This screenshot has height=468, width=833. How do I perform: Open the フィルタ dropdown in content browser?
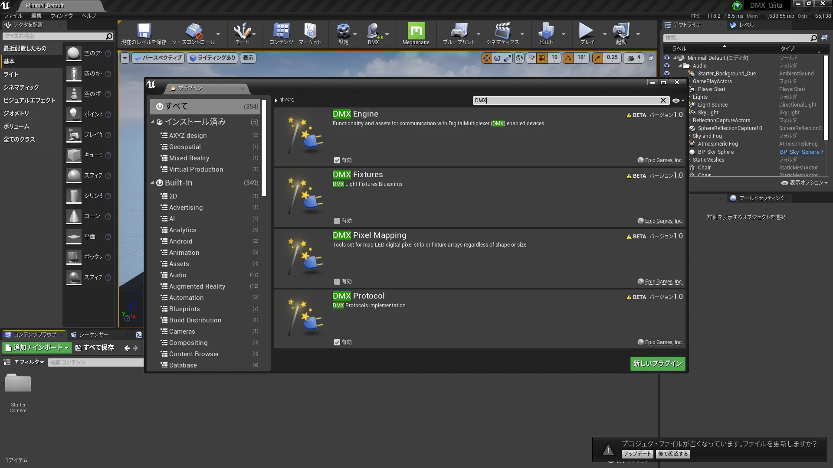pos(29,362)
